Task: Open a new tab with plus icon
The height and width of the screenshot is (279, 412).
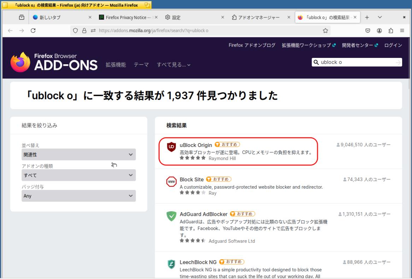Action: tap(367, 17)
